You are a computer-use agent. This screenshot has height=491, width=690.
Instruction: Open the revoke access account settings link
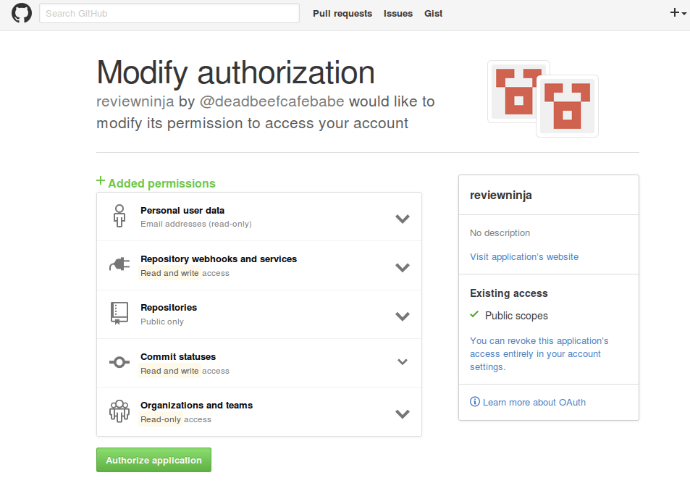click(539, 353)
